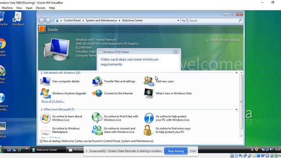Screen dimensions: 281x158
Task: Collapse the Offers from Microsoft section
Action: pyautogui.click(x=236, y=109)
